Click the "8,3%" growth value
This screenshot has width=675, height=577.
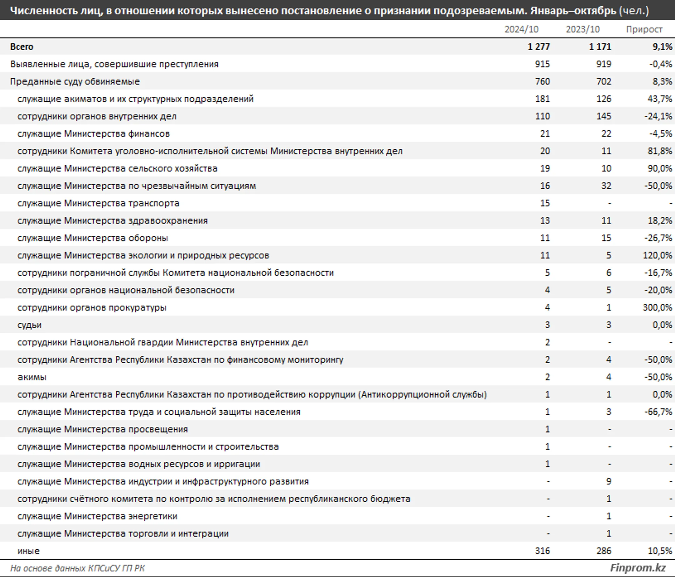(662, 82)
